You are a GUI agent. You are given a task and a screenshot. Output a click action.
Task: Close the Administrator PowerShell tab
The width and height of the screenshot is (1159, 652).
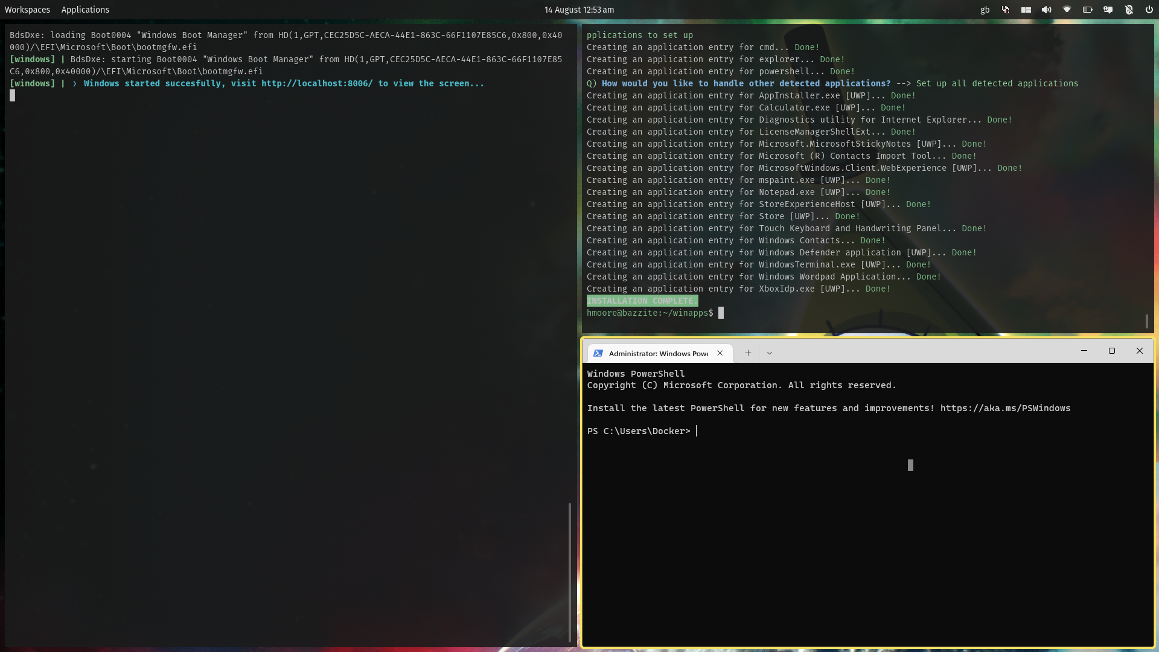720,353
